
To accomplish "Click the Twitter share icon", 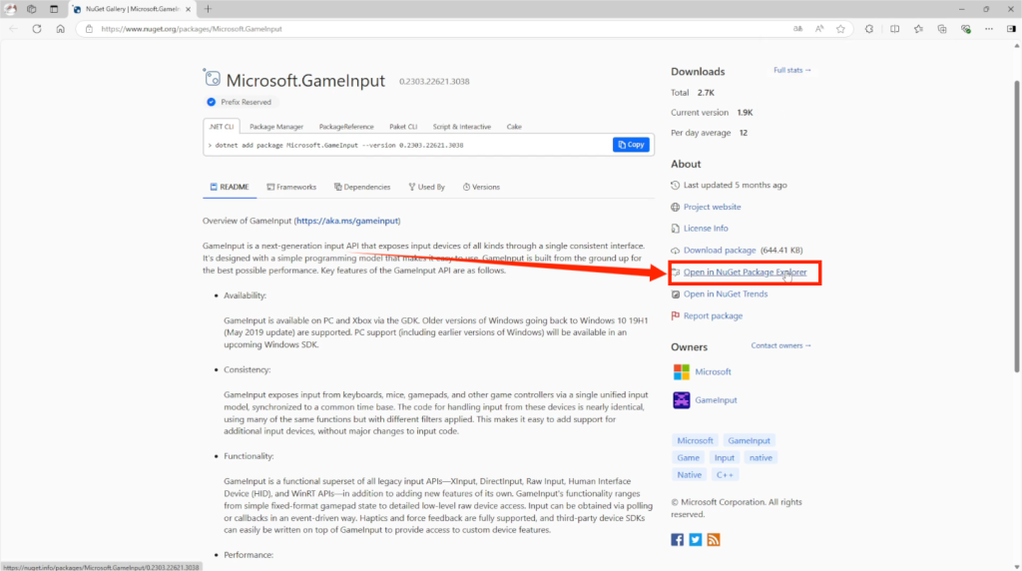I will click(x=696, y=539).
